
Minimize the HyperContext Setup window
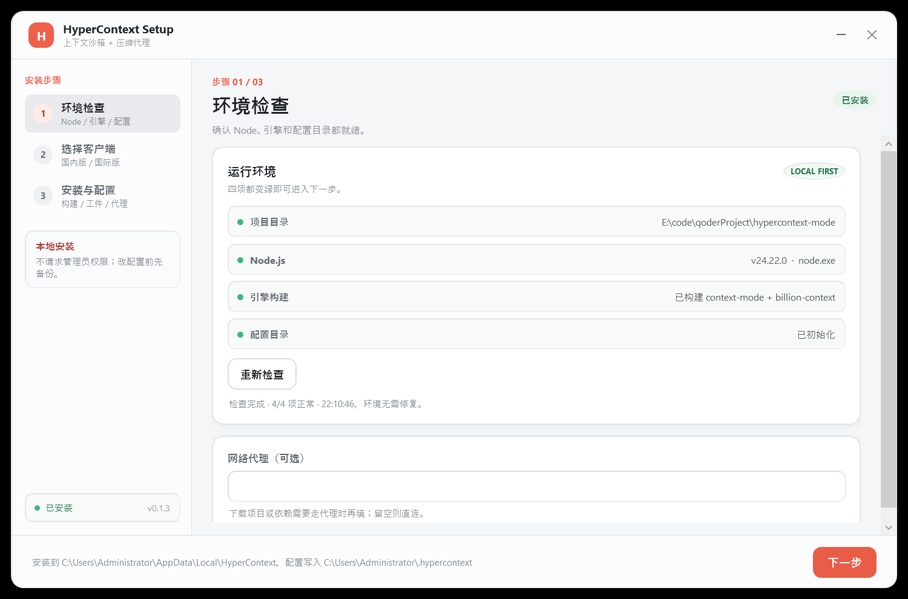coord(841,35)
